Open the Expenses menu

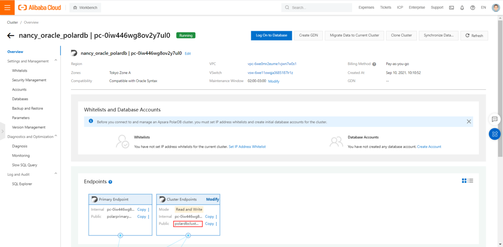point(366,8)
